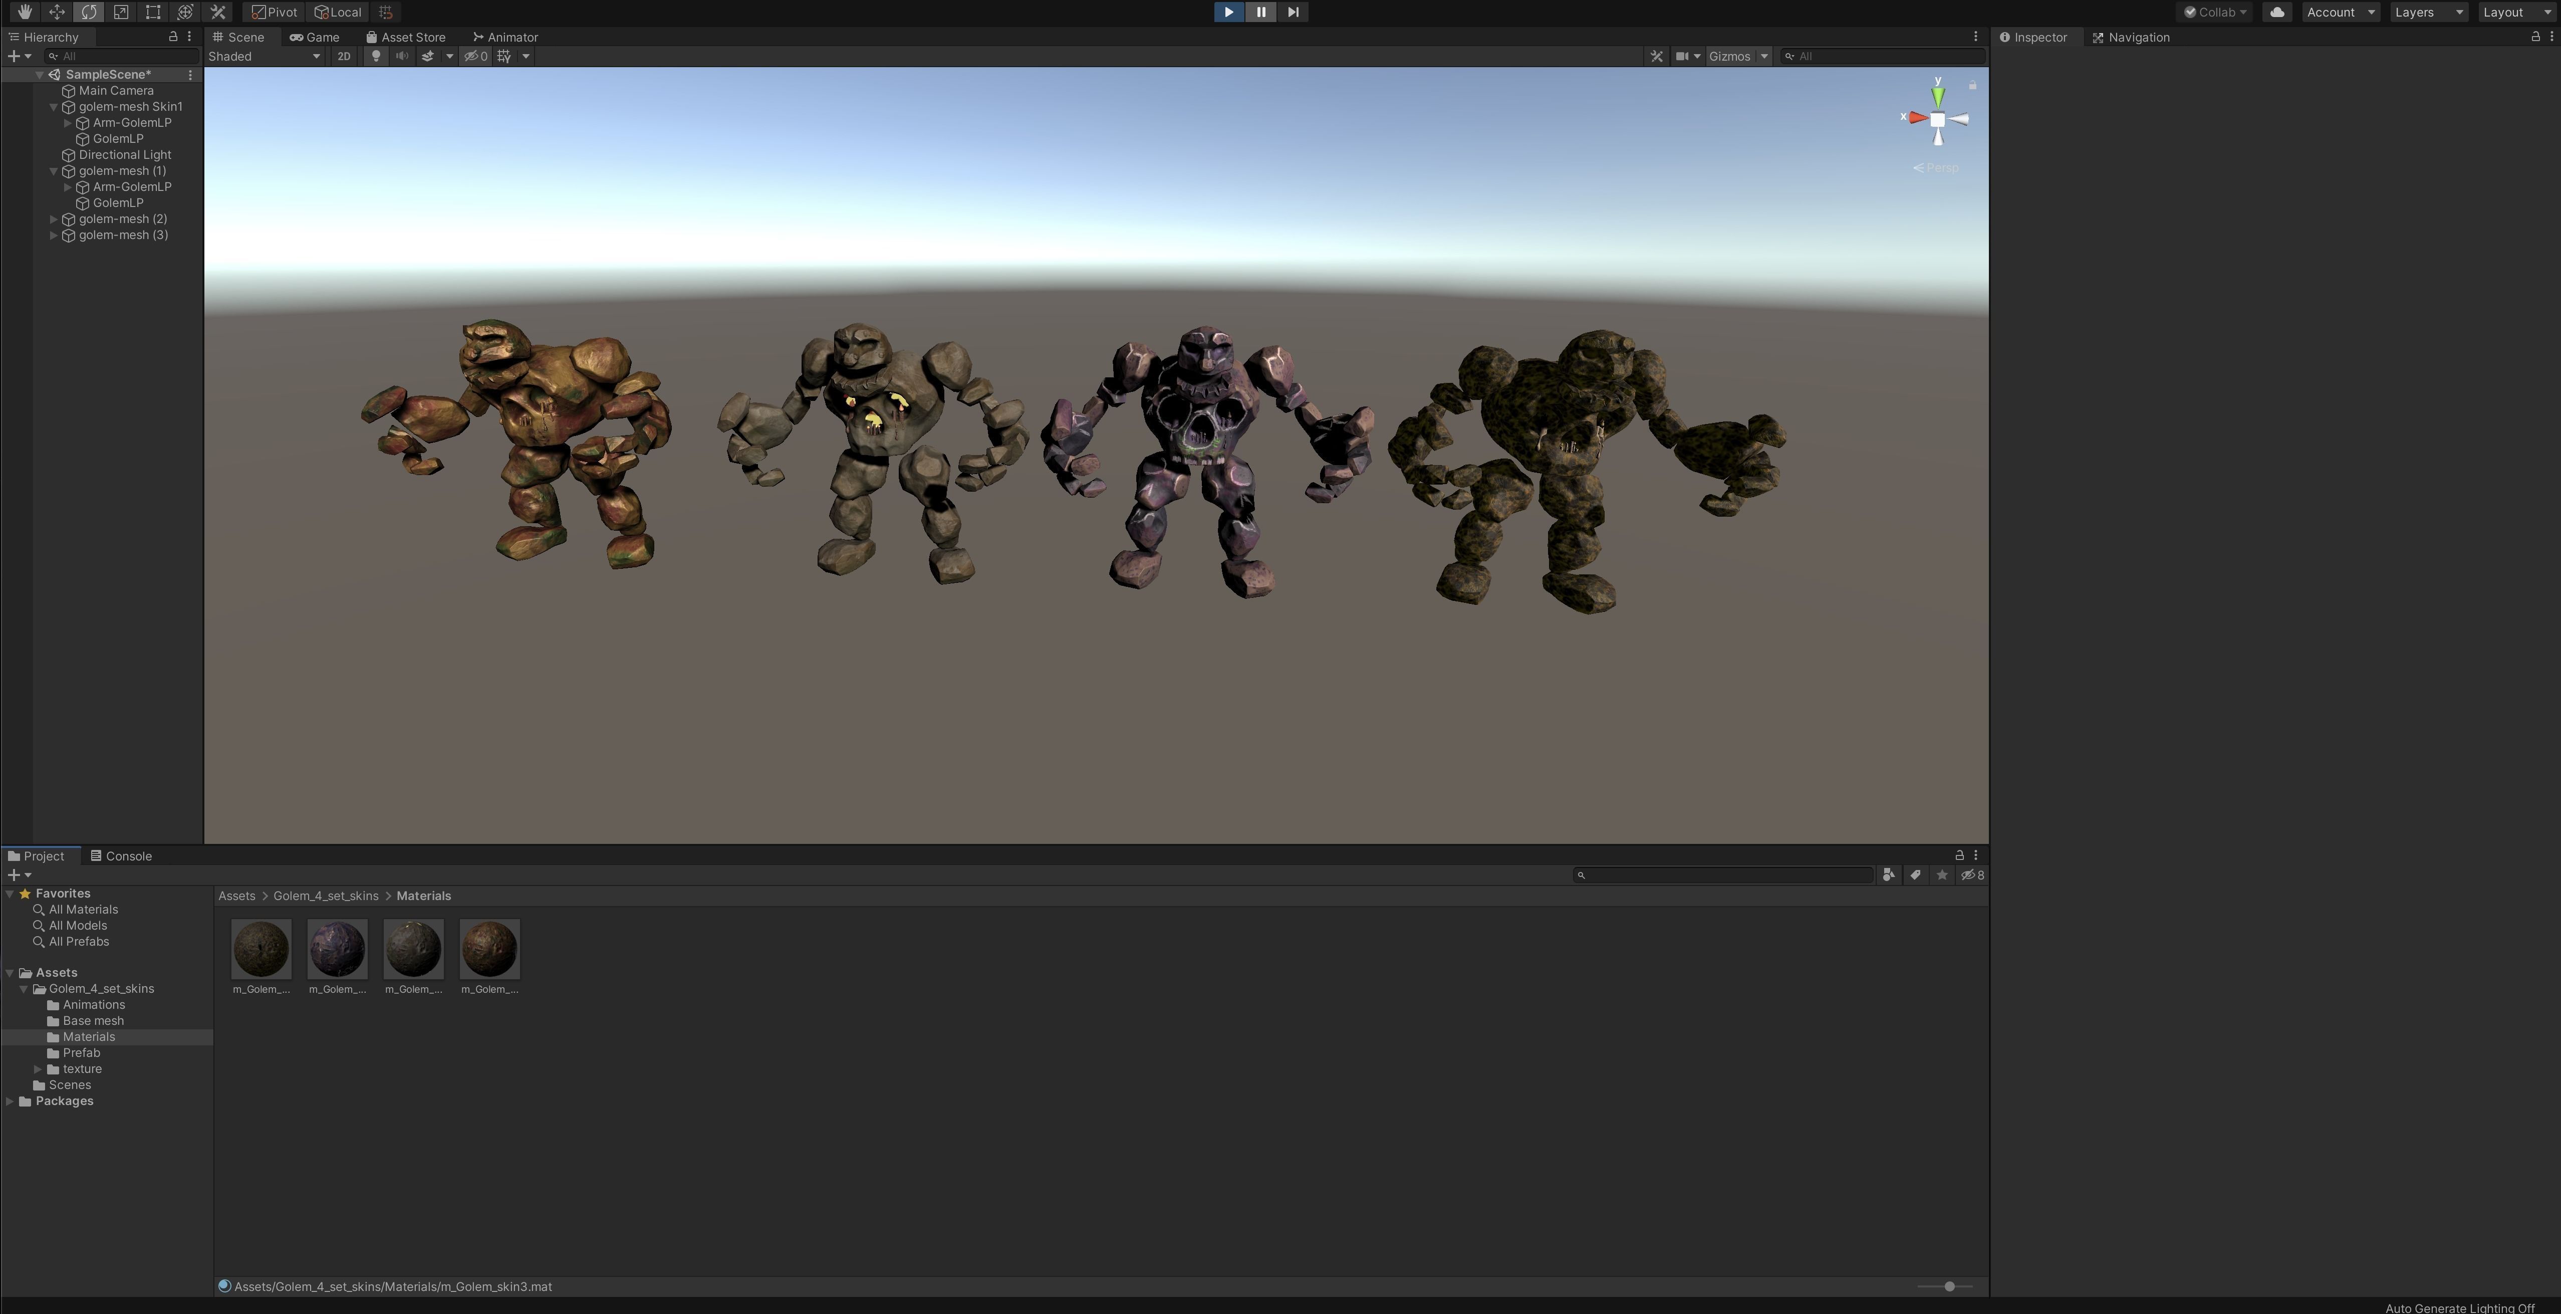2561x1314 pixels.
Task: Select the Rect transform tool
Action: pyautogui.click(x=152, y=12)
